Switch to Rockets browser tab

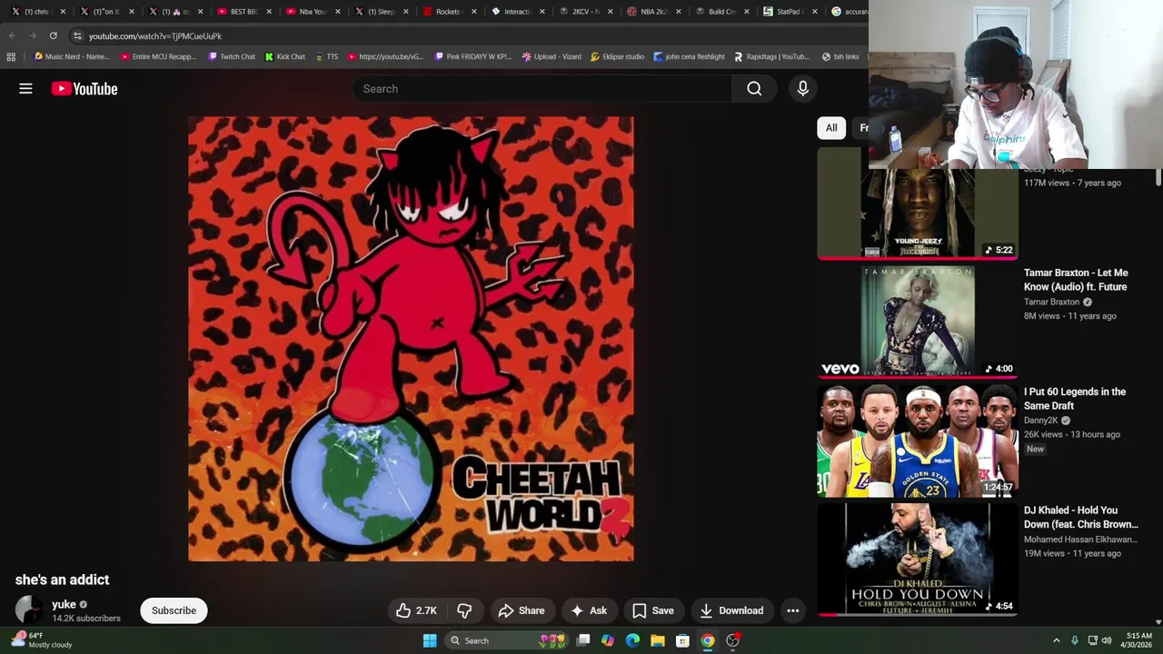(x=442, y=12)
